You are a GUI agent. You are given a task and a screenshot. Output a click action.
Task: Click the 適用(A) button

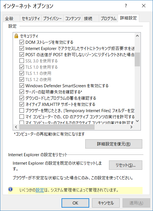(136, 203)
